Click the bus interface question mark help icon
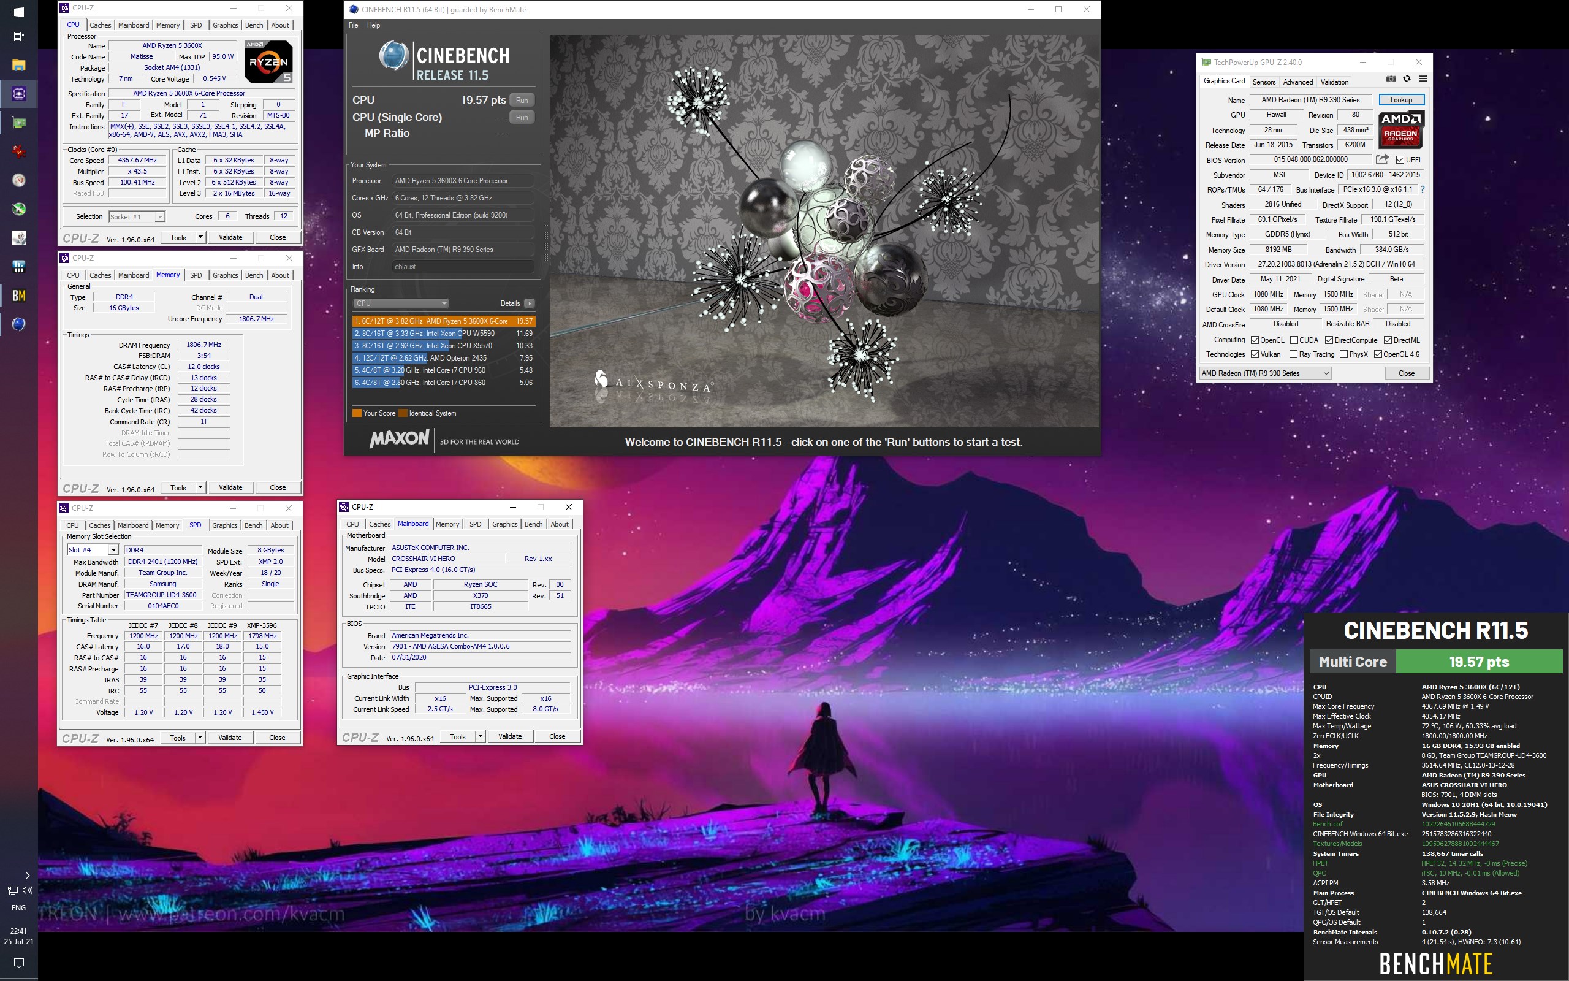Viewport: 1569px width, 981px height. click(1423, 189)
